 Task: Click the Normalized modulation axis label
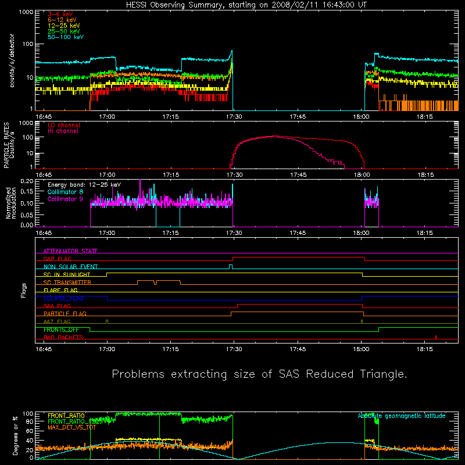tap(11, 203)
